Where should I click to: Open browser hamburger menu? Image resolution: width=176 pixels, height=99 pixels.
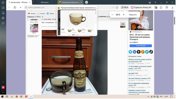pyautogui.click(x=155, y=2)
